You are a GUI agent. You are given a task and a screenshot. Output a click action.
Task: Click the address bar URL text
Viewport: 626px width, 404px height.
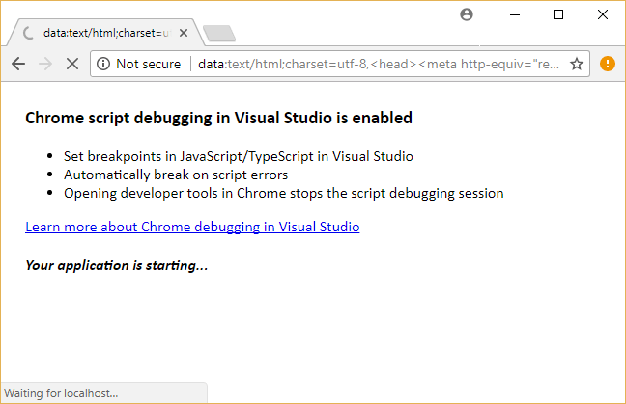pos(377,64)
